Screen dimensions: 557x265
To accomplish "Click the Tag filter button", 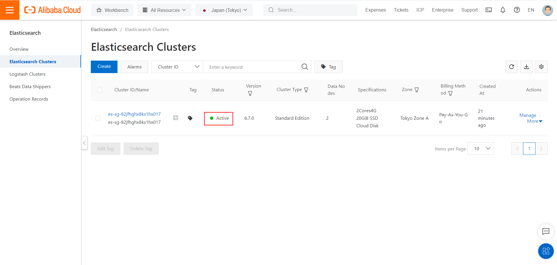I will point(328,67).
